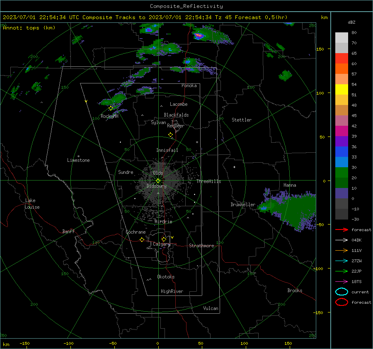This screenshot has width=373, height=349.
Task: Click the Stettler town label
Action: click(242, 120)
